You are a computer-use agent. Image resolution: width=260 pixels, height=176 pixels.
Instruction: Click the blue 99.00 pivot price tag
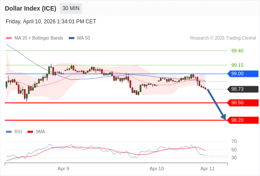243,73
